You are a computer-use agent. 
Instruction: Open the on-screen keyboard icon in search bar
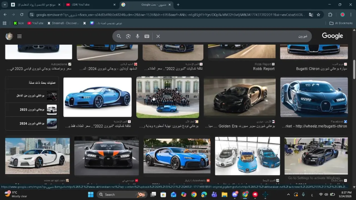(x=147, y=36)
